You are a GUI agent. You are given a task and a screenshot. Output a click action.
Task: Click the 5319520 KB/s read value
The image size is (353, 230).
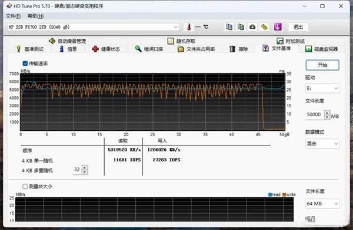pyautogui.click(x=124, y=150)
